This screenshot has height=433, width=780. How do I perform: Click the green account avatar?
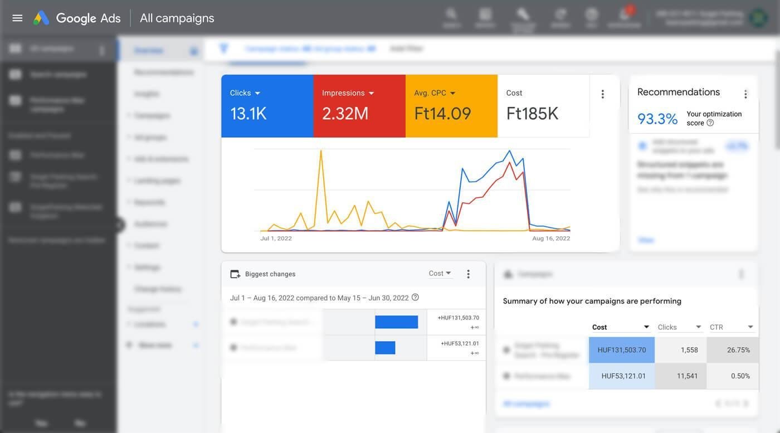758,18
